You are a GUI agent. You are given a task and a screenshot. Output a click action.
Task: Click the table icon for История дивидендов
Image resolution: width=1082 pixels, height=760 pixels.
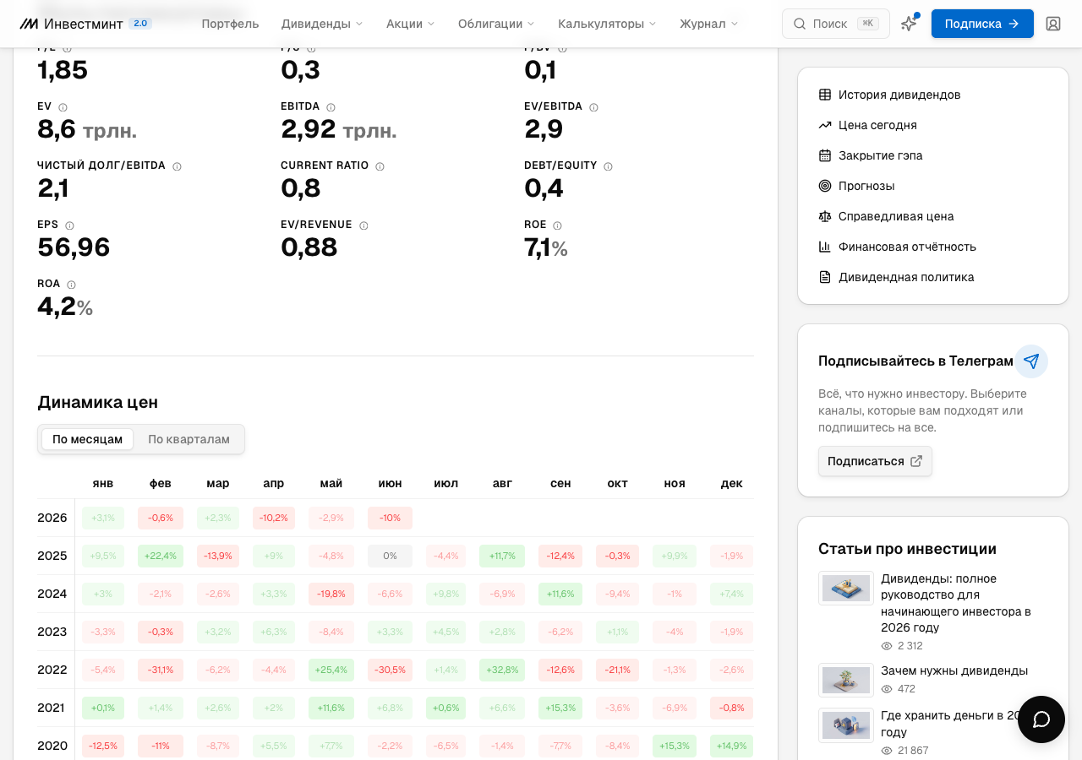[825, 95]
